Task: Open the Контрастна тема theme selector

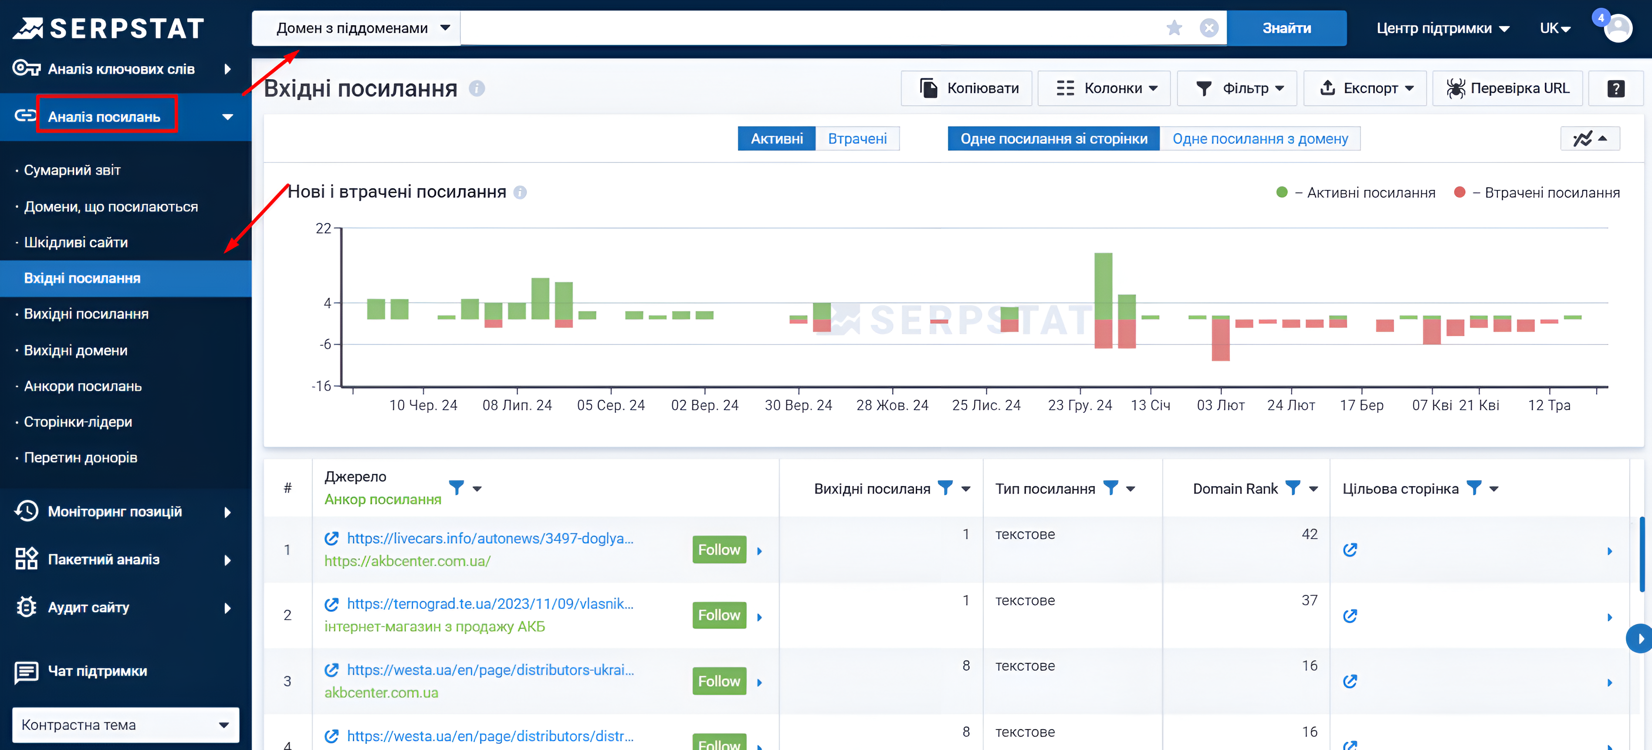Action: click(126, 725)
